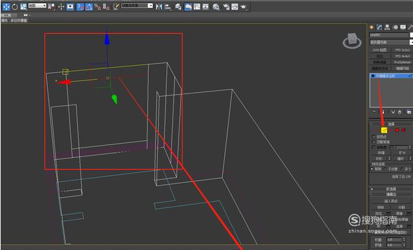Click the Pin Stack icon
The image size is (413, 250).
374,112
